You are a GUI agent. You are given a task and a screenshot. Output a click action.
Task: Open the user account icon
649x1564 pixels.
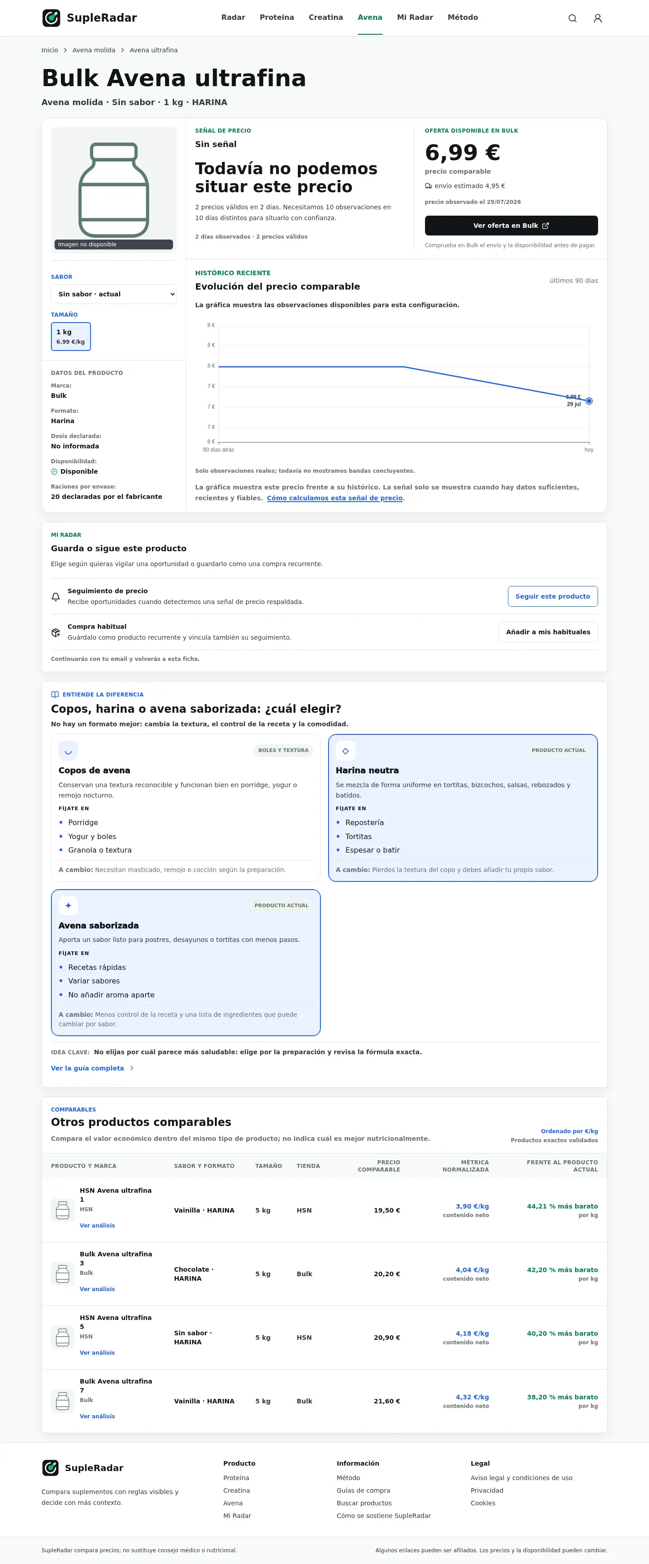click(x=598, y=18)
